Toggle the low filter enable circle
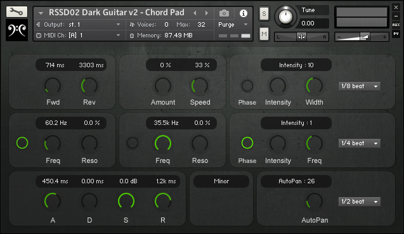The width and height of the screenshot is (404, 234). (22, 143)
